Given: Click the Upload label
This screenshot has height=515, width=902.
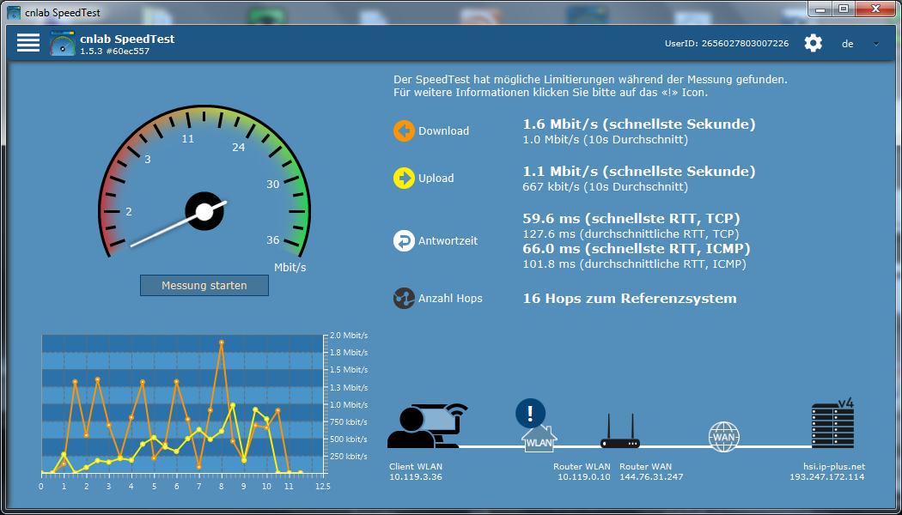Looking at the screenshot, I should [x=436, y=179].
